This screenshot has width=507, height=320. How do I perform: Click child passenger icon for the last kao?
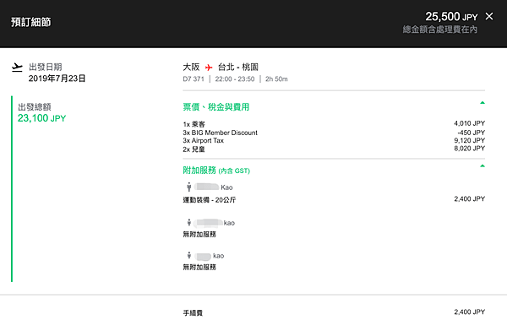pos(189,255)
